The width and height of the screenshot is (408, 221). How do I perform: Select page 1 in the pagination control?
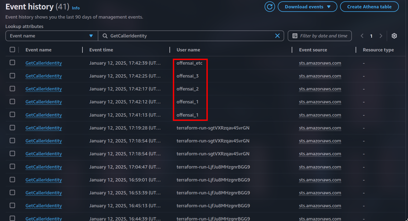[x=371, y=36]
